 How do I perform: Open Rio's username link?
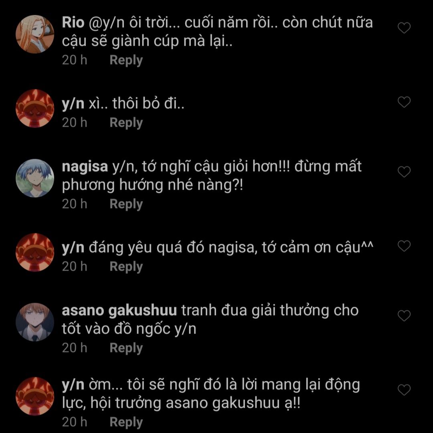(73, 22)
